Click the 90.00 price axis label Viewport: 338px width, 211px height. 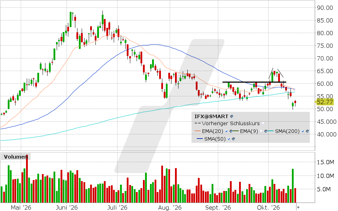click(x=325, y=8)
